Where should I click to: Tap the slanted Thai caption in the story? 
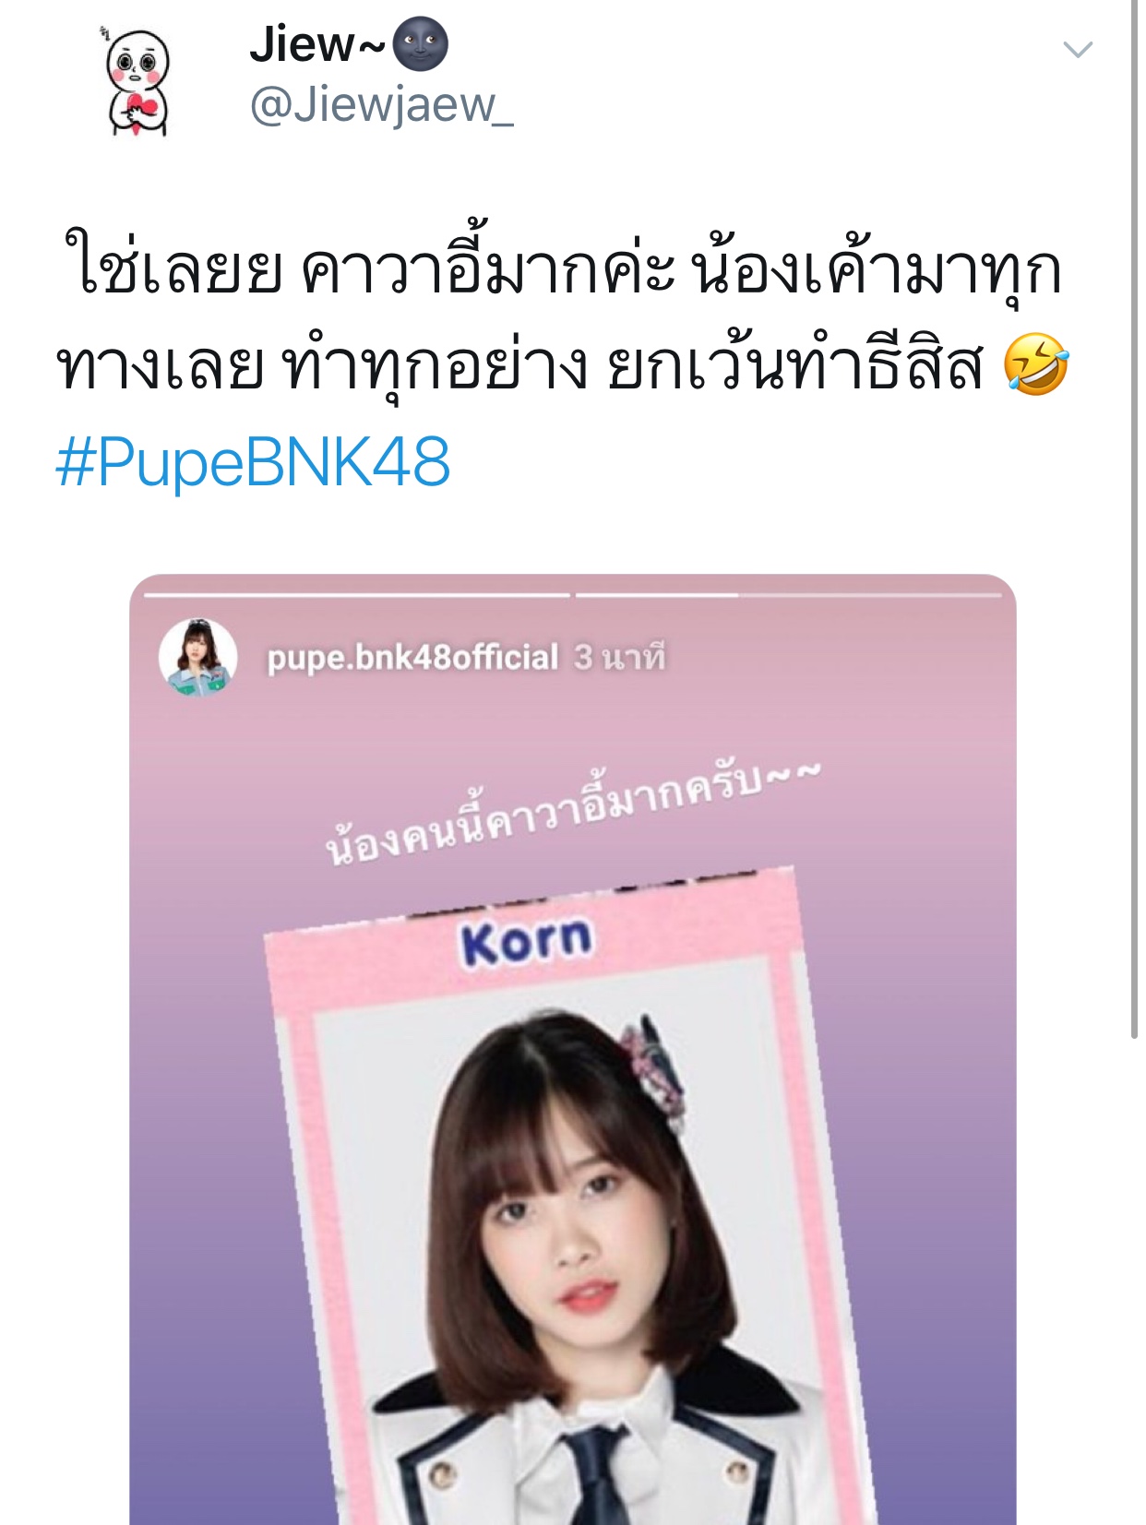click(573, 812)
